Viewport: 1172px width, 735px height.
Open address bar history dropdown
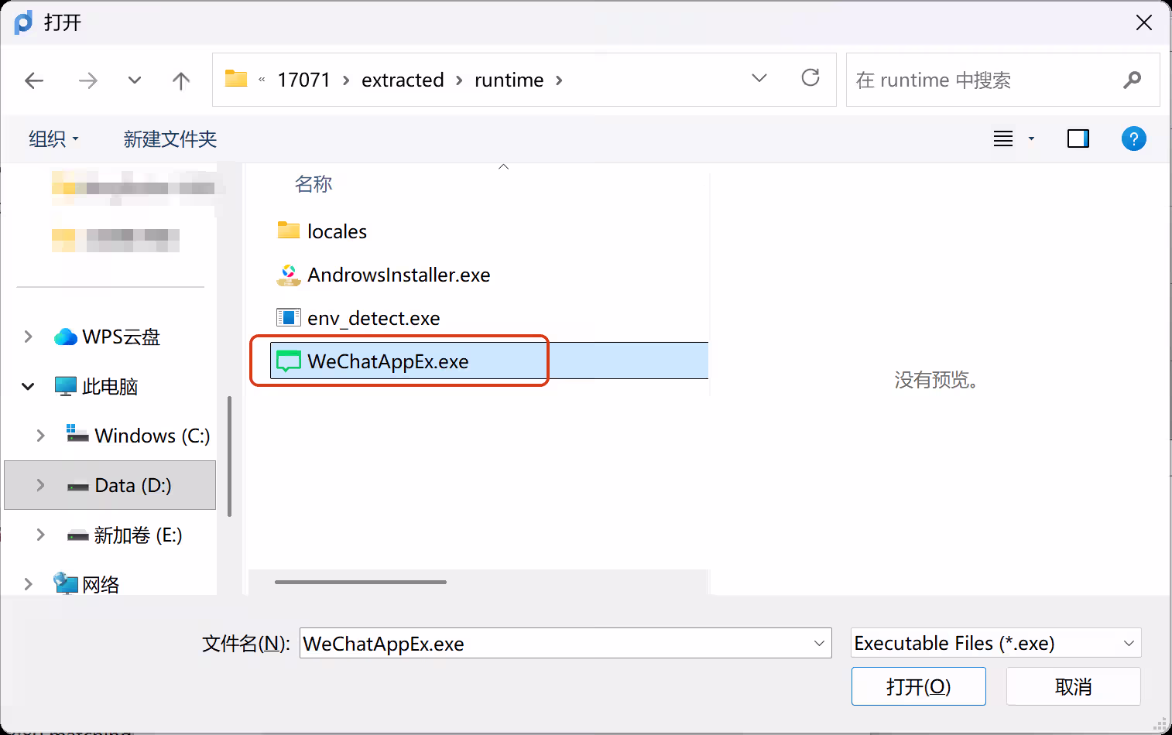click(759, 78)
